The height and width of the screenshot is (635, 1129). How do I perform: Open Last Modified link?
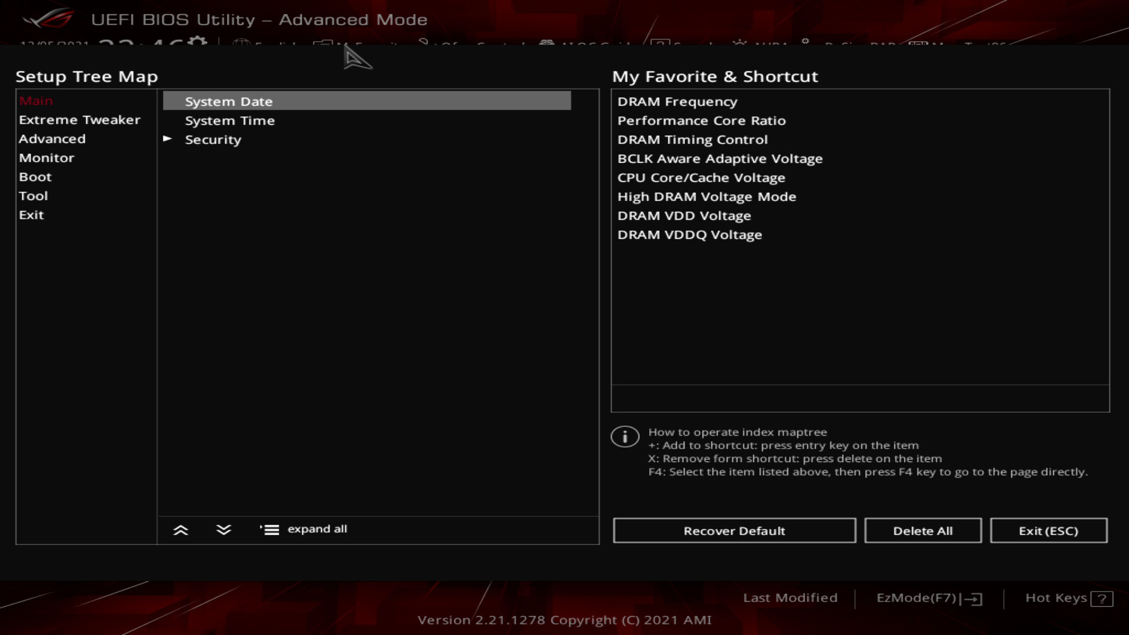pos(790,598)
